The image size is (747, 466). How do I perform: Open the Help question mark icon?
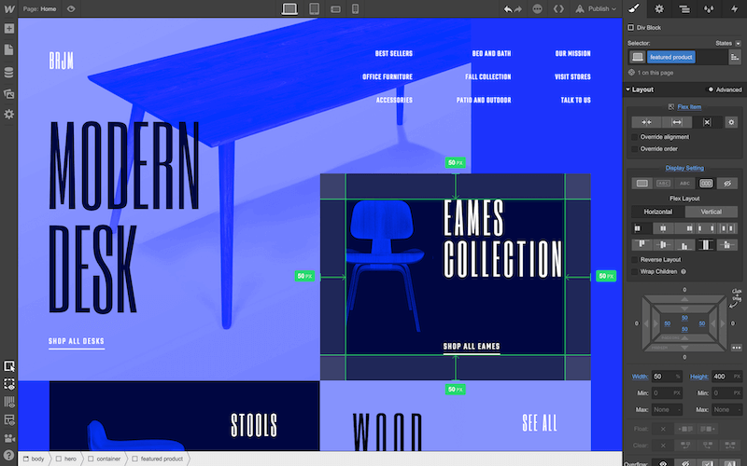pyautogui.click(x=9, y=456)
